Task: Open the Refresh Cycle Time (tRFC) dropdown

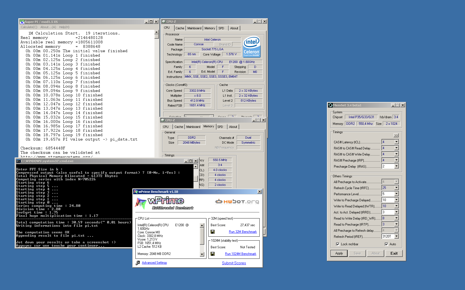Action: pos(396,188)
